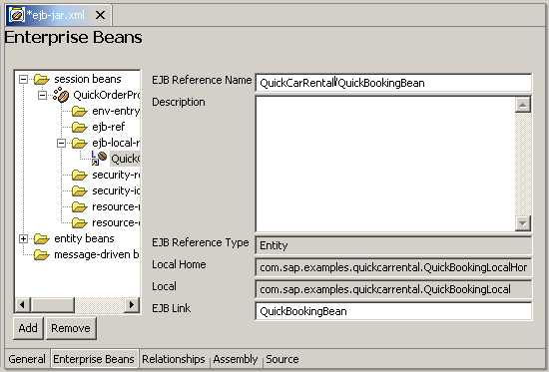Select the ejb-local-ref tree item
Screen dimensions: 549x372
pos(116,143)
